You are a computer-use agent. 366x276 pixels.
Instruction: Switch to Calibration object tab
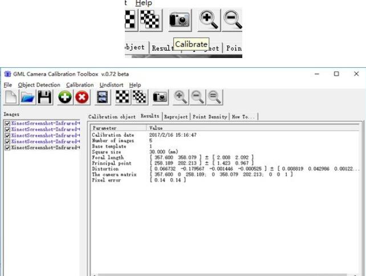click(x=112, y=117)
